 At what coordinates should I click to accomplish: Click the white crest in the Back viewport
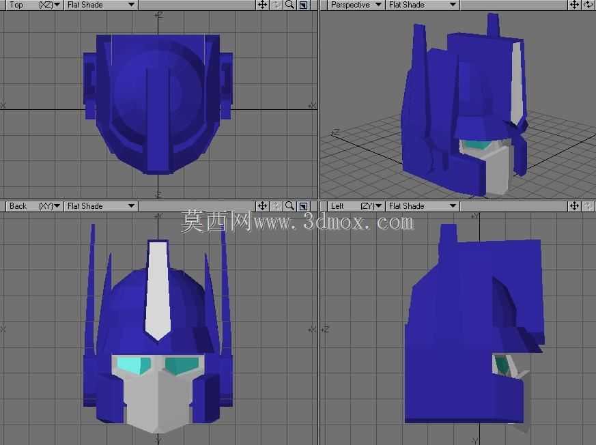[x=158, y=291]
